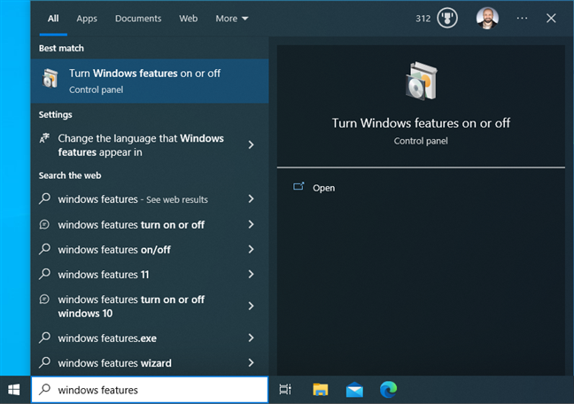
Task: Click the chat icon beside 'turn on or off windows 10'
Action: click(44, 299)
